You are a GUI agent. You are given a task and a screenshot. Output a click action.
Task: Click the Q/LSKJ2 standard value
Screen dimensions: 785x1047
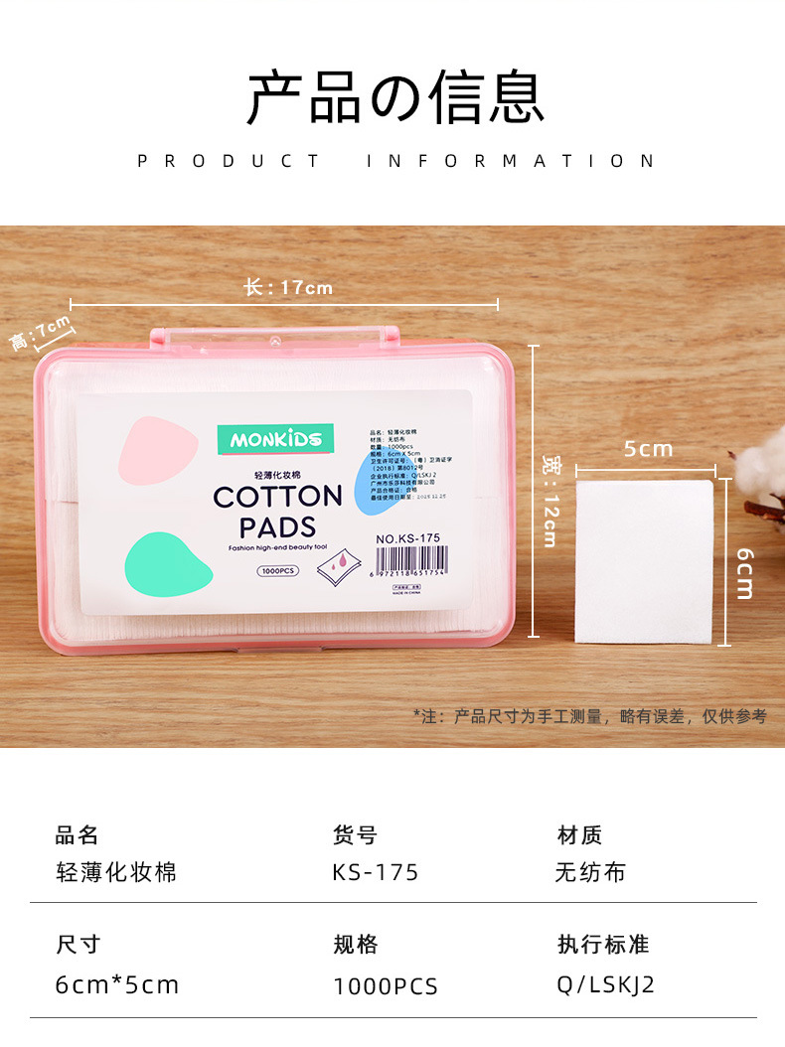[x=605, y=984]
